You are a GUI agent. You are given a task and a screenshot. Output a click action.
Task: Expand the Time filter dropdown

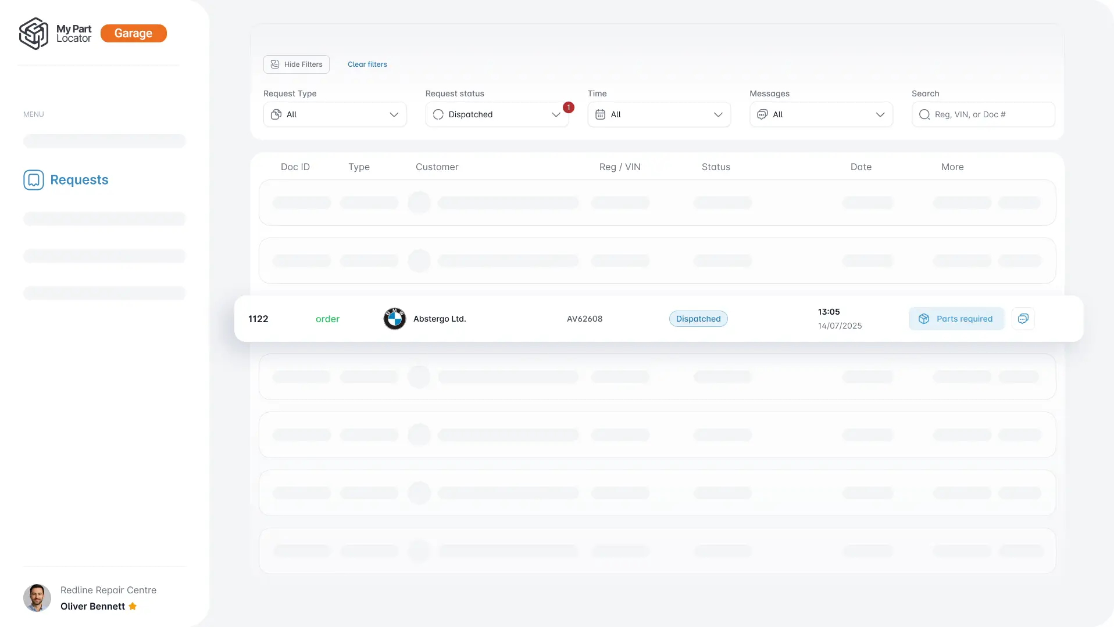pyautogui.click(x=659, y=115)
